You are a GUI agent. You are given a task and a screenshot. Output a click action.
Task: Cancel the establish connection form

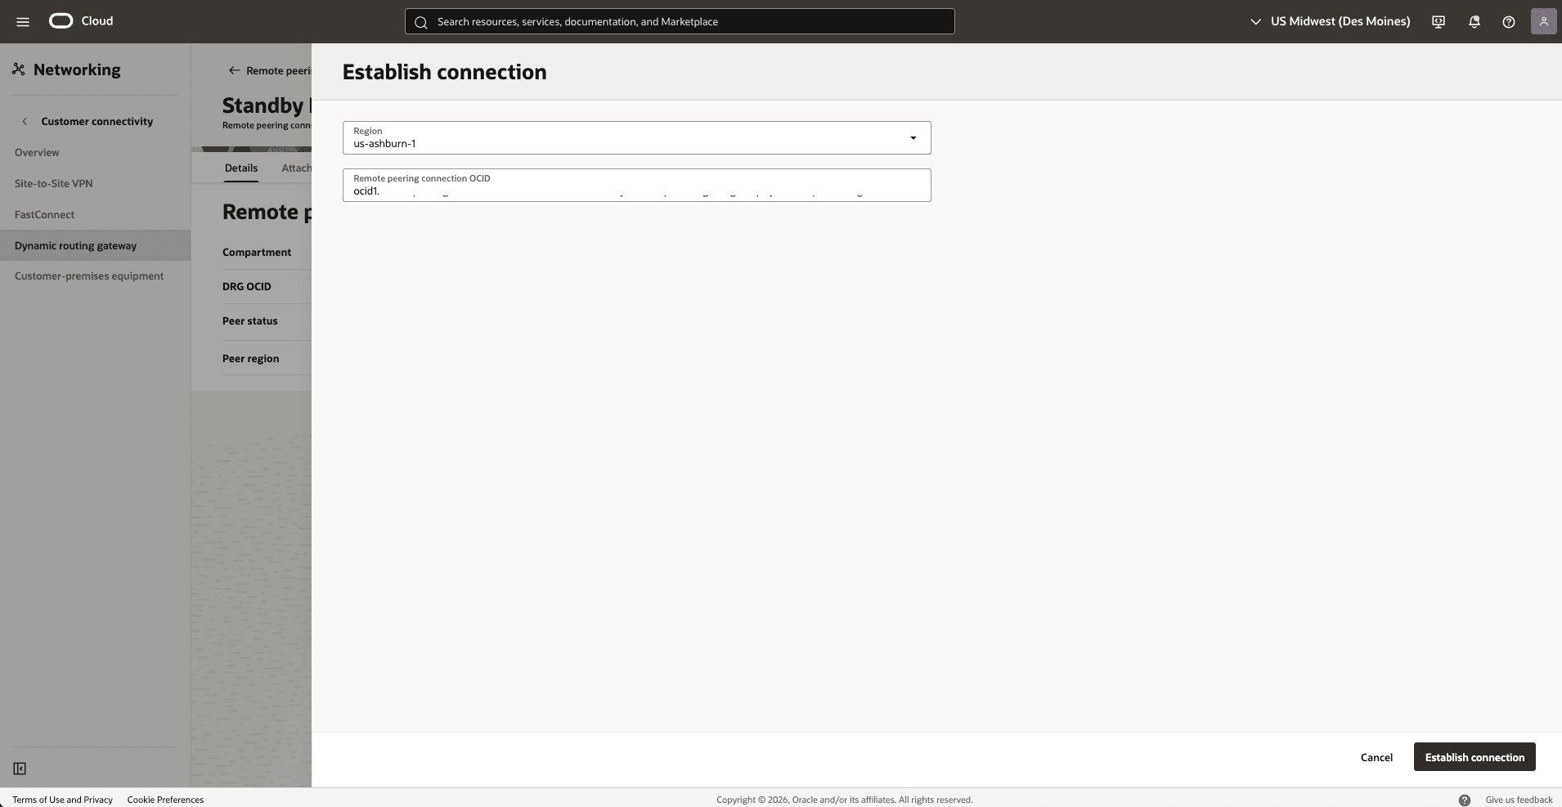click(x=1376, y=756)
